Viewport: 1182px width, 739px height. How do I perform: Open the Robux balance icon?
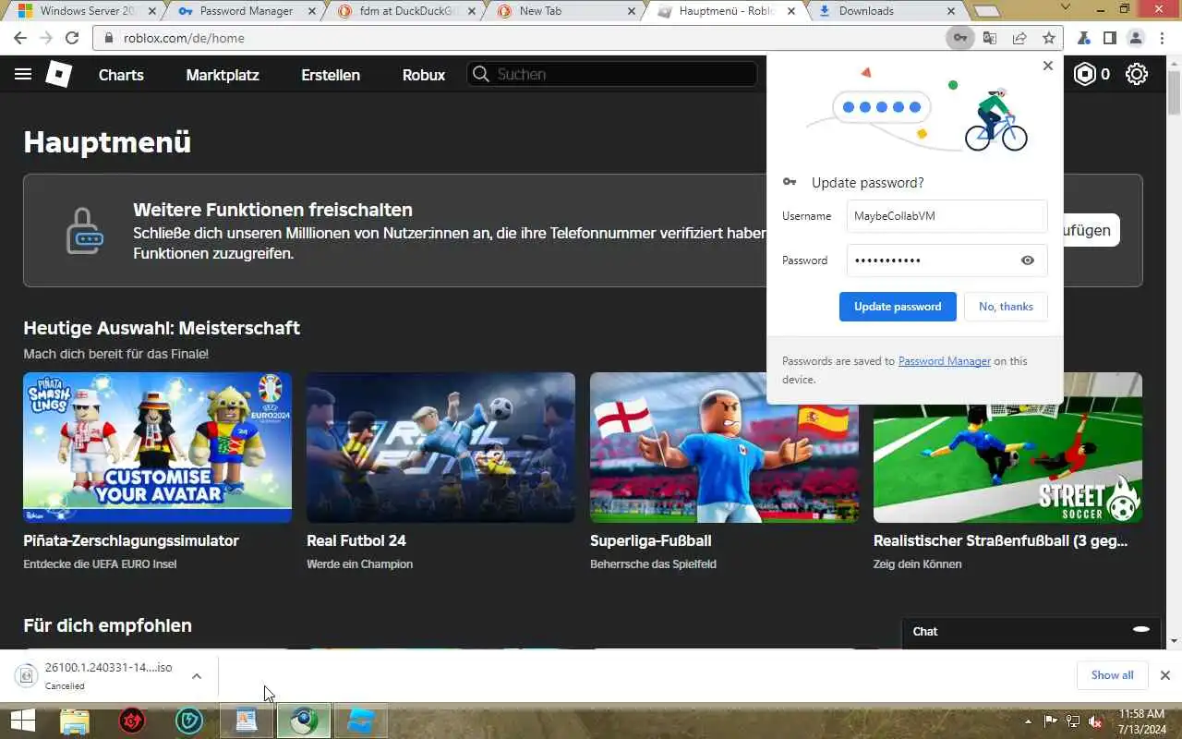[1085, 75]
